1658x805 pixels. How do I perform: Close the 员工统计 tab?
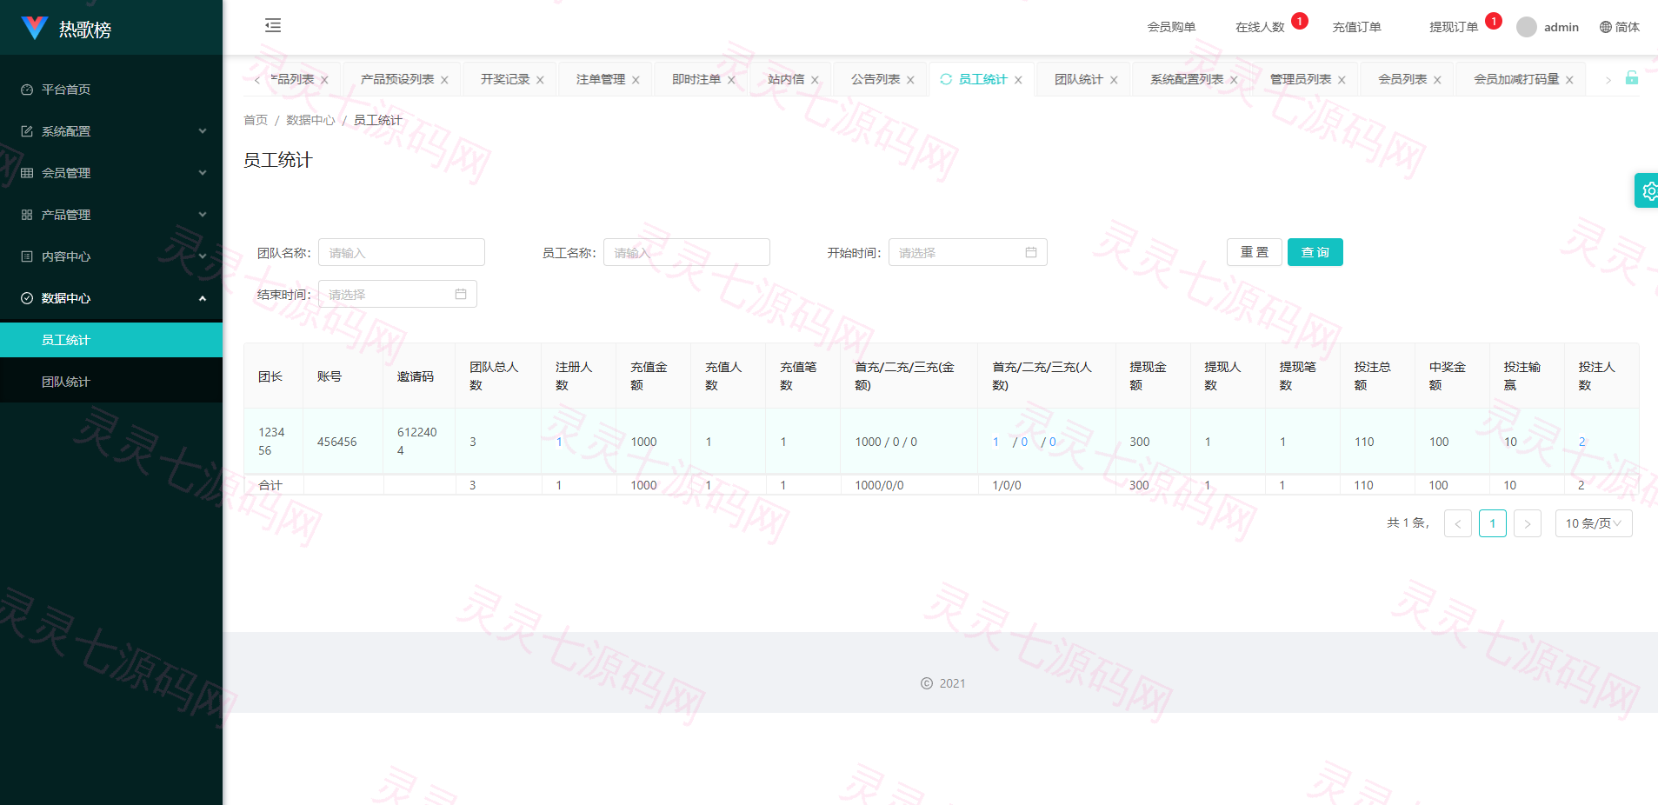click(x=1018, y=80)
